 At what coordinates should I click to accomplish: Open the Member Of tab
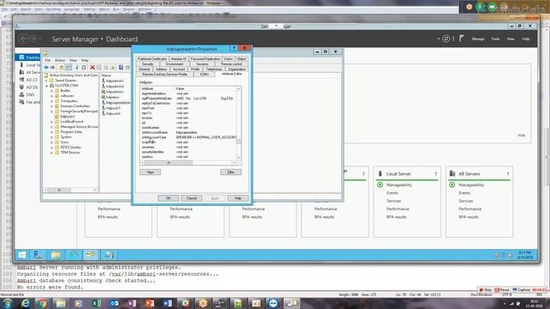[x=179, y=58]
